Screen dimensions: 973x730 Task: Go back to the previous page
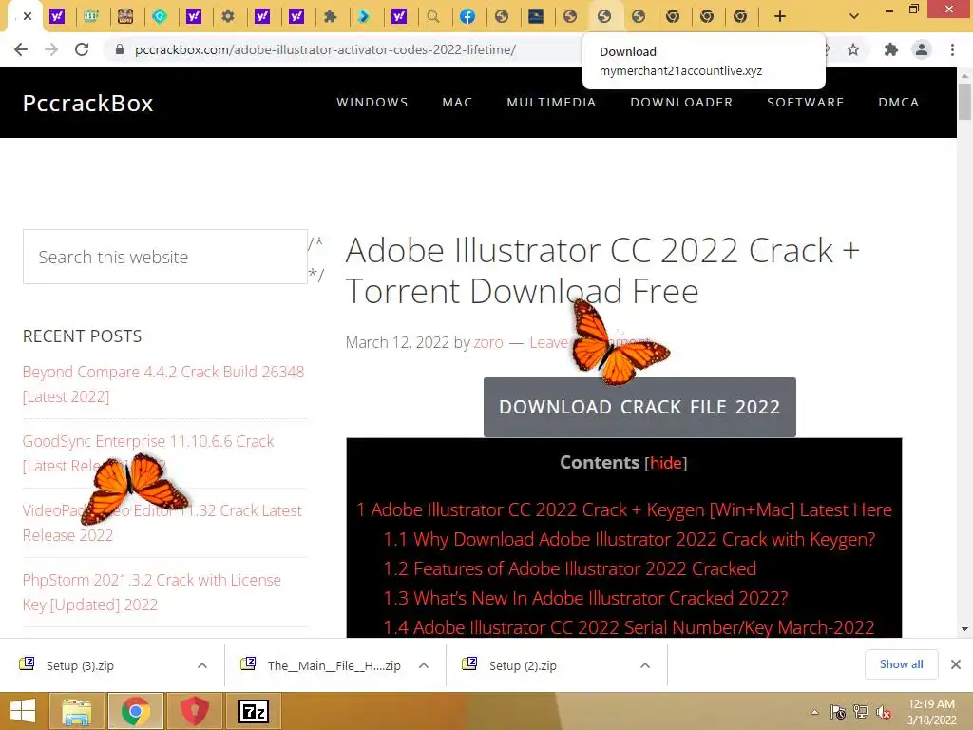point(21,49)
